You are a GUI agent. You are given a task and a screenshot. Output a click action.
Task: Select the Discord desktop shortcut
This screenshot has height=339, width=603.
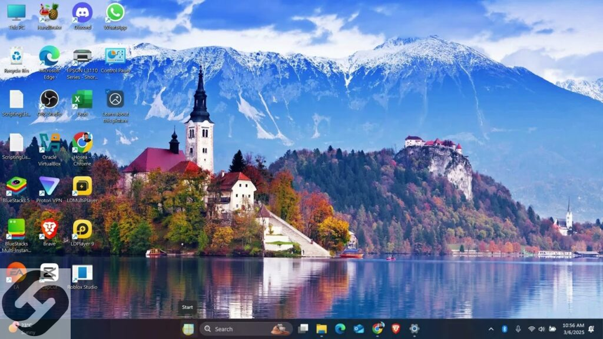click(82, 16)
